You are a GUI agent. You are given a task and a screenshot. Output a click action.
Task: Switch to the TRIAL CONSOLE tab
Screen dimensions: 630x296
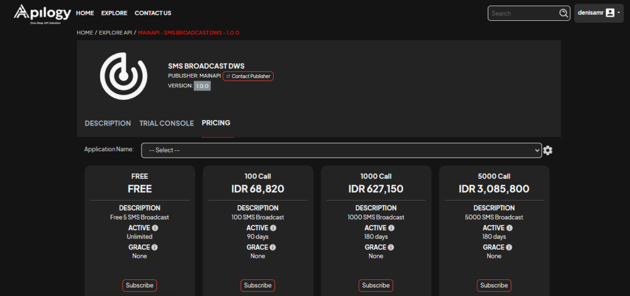click(166, 123)
